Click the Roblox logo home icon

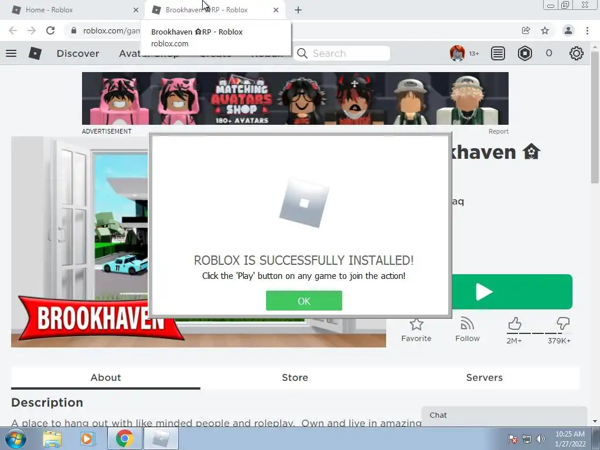click(x=35, y=53)
